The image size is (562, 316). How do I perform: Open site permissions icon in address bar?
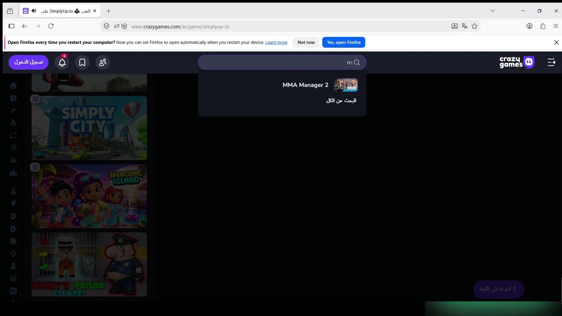click(x=116, y=26)
